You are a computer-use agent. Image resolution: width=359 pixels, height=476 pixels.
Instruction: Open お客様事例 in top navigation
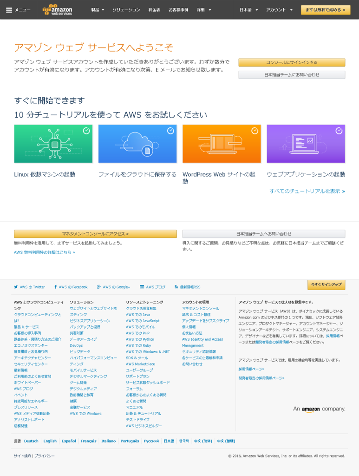click(x=178, y=10)
